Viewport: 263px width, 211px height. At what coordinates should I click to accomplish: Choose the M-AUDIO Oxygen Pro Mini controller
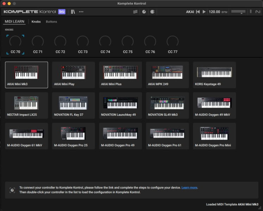pos(214,136)
